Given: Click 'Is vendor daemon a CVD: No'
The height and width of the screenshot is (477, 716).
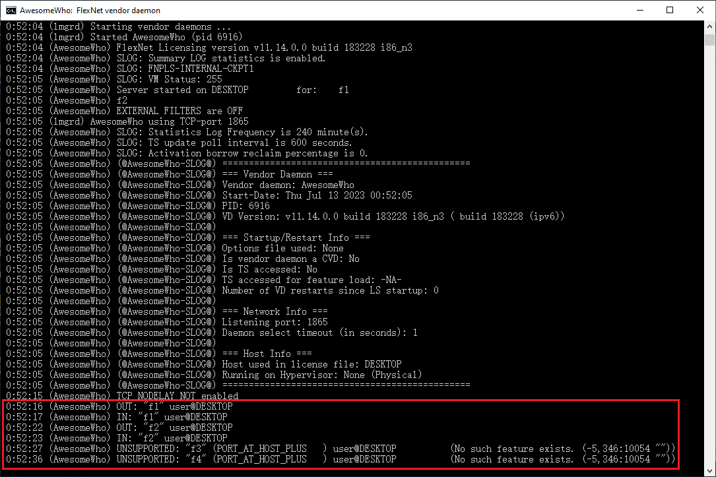Looking at the screenshot, I should point(290,259).
